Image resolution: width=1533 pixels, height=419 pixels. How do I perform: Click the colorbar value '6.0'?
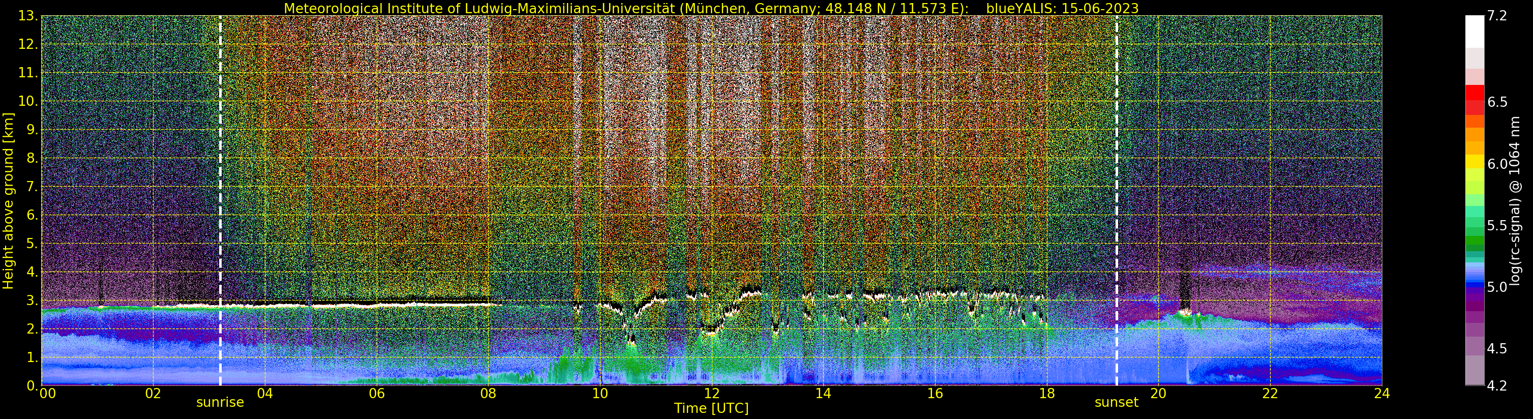1497,164
